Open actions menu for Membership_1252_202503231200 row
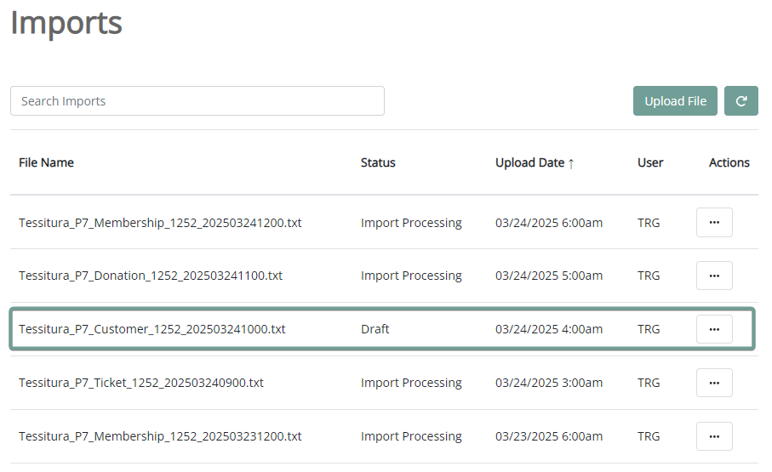 click(x=714, y=436)
